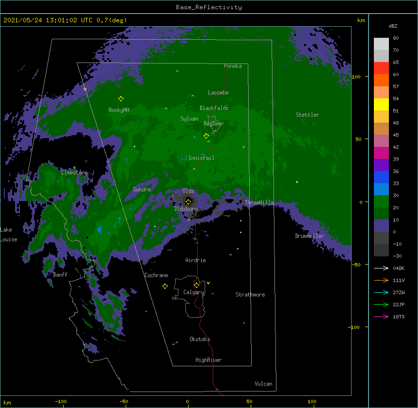Click the yellow station marker at Didsbury
Screen dimensions: 418x408
click(188, 202)
